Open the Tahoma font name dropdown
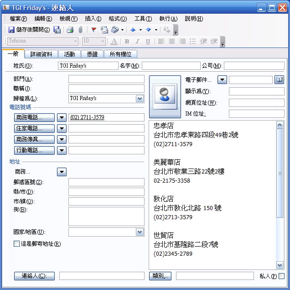Screen dimensions: 290x290 click(75, 41)
